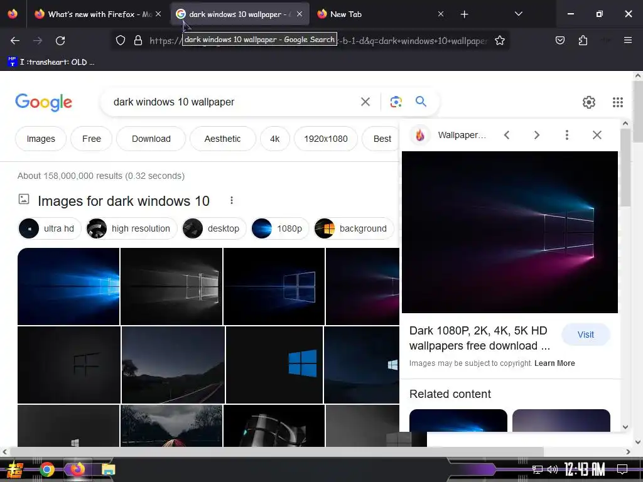The height and width of the screenshot is (482, 643).
Task: Close the What's new with Firefox tab
Action: [158, 14]
